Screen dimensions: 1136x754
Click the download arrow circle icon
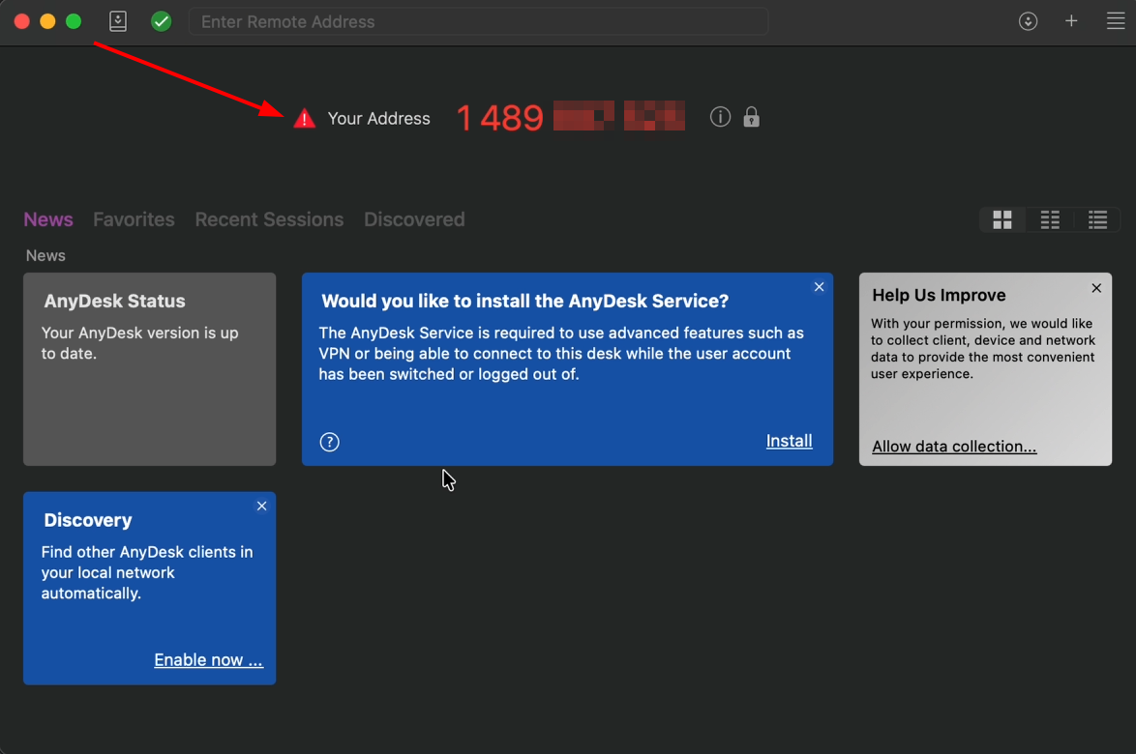coord(1029,21)
